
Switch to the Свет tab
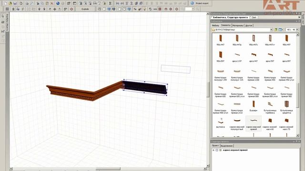pyautogui.click(x=254, y=17)
